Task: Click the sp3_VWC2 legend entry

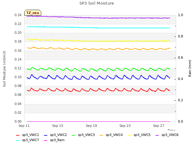Action: point(55,135)
